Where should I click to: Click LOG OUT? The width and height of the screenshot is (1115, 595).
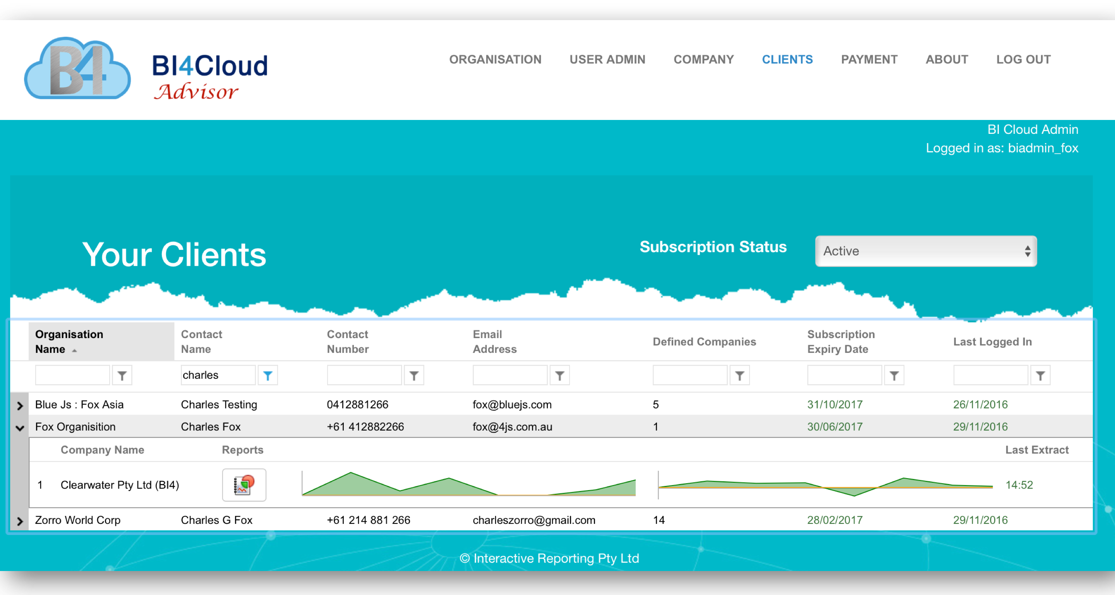(1023, 59)
